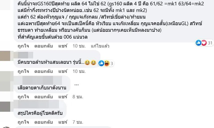Screen dimensions: 214x128
Task: Open the 31 reactions count list
Action: [x=210, y=43]
